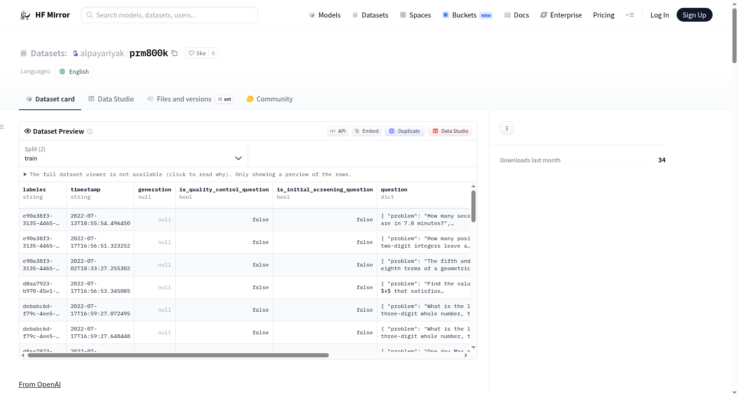
Task: Click the timestamp cell 2022-07-17T16:56:51.323252
Action: point(101,242)
